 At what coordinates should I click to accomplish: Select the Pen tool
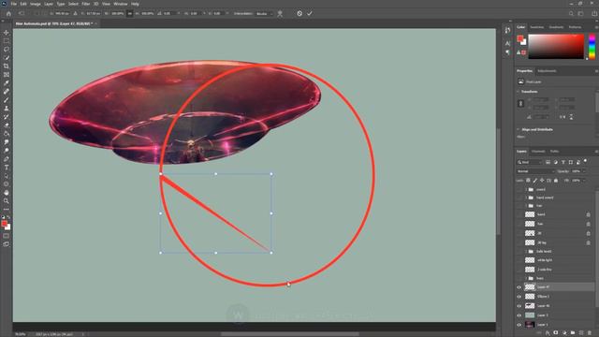click(7, 159)
